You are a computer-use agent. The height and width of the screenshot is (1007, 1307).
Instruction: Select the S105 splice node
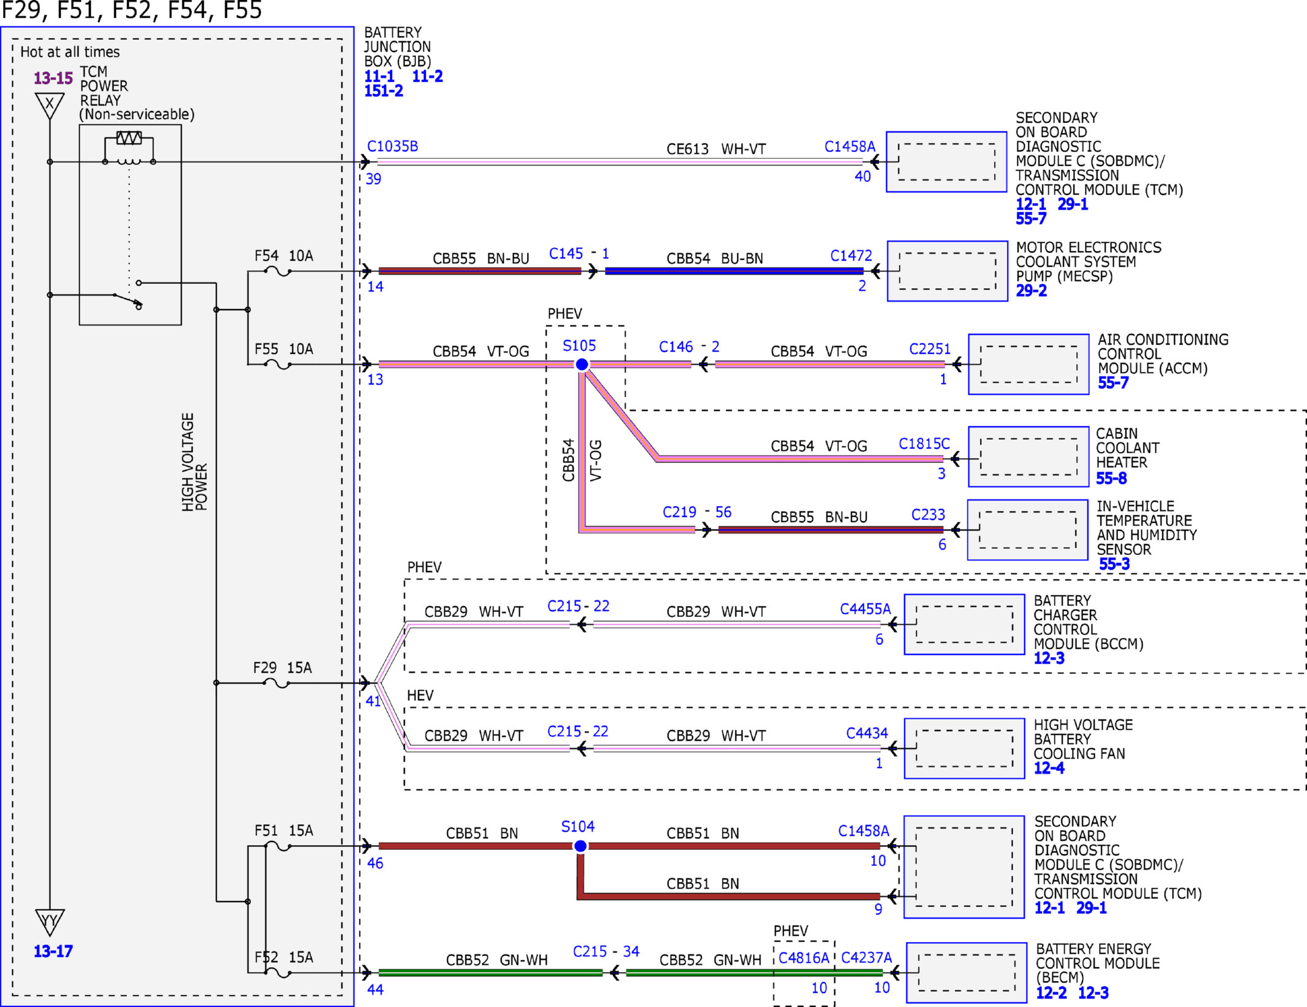582,364
